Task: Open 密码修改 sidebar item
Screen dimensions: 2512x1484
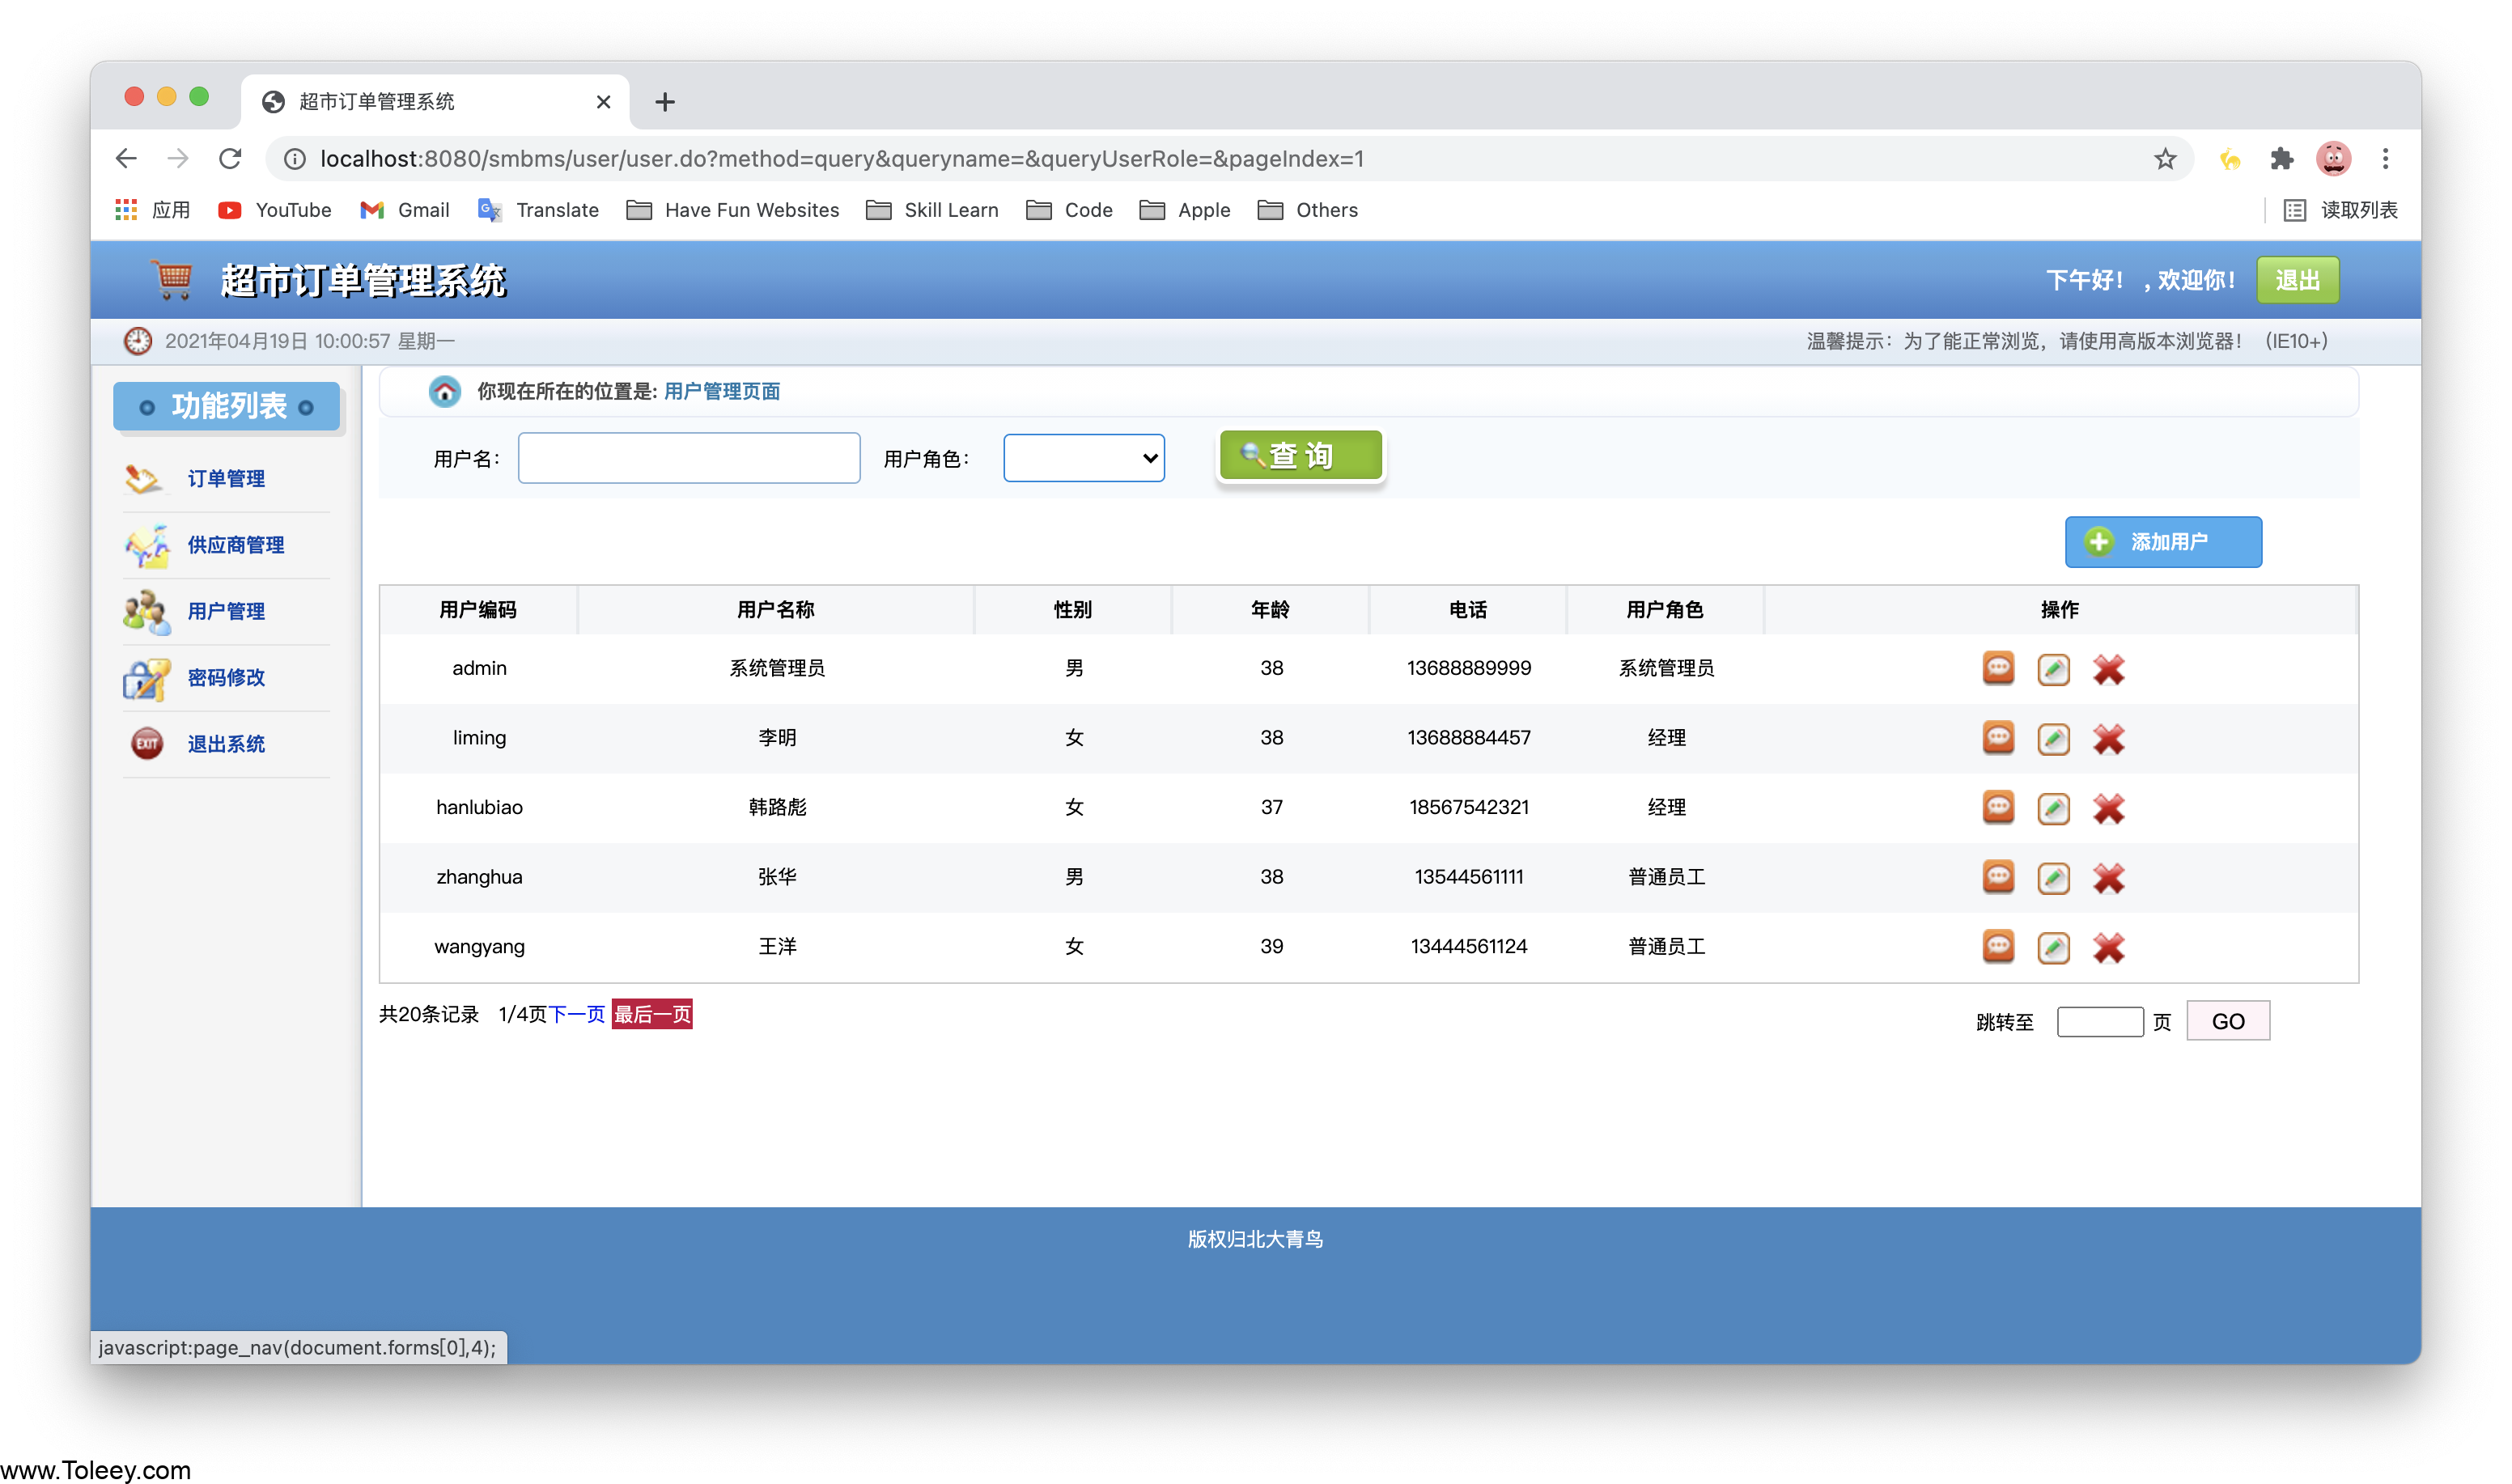Action: [226, 678]
